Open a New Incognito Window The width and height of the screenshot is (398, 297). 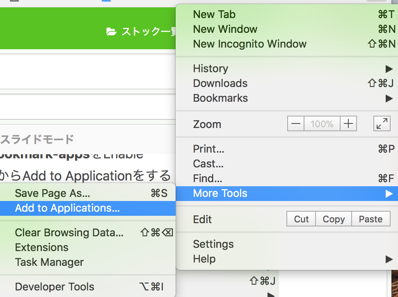249,44
